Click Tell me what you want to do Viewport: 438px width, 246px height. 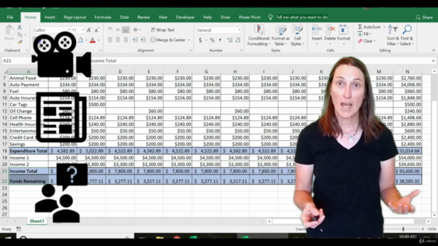click(302, 17)
